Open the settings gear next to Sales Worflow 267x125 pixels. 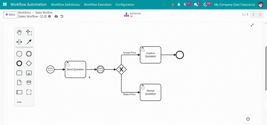tap(49, 16)
